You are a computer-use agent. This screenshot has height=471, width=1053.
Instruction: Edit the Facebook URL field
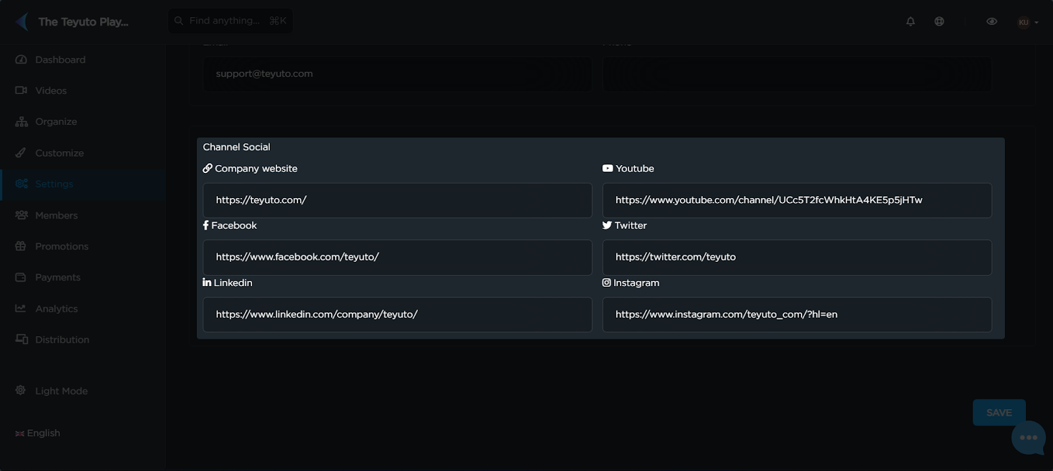point(398,257)
